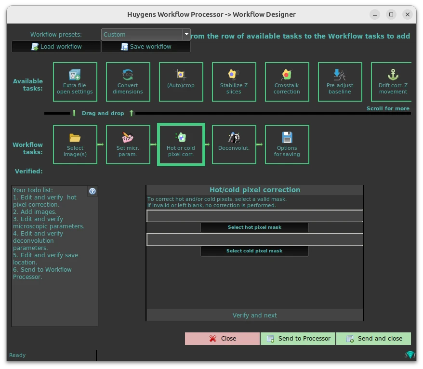This screenshot has height=369, width=423.
Task: Click todo item '2. Add images.'
Action: (35, 212)
